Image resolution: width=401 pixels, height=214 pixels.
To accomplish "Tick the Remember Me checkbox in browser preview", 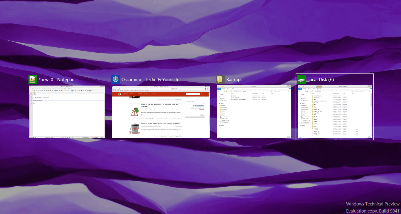I will click(187, 102).
